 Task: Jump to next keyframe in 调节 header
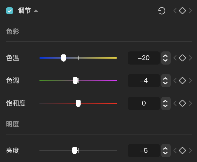[x=190, y=11]
